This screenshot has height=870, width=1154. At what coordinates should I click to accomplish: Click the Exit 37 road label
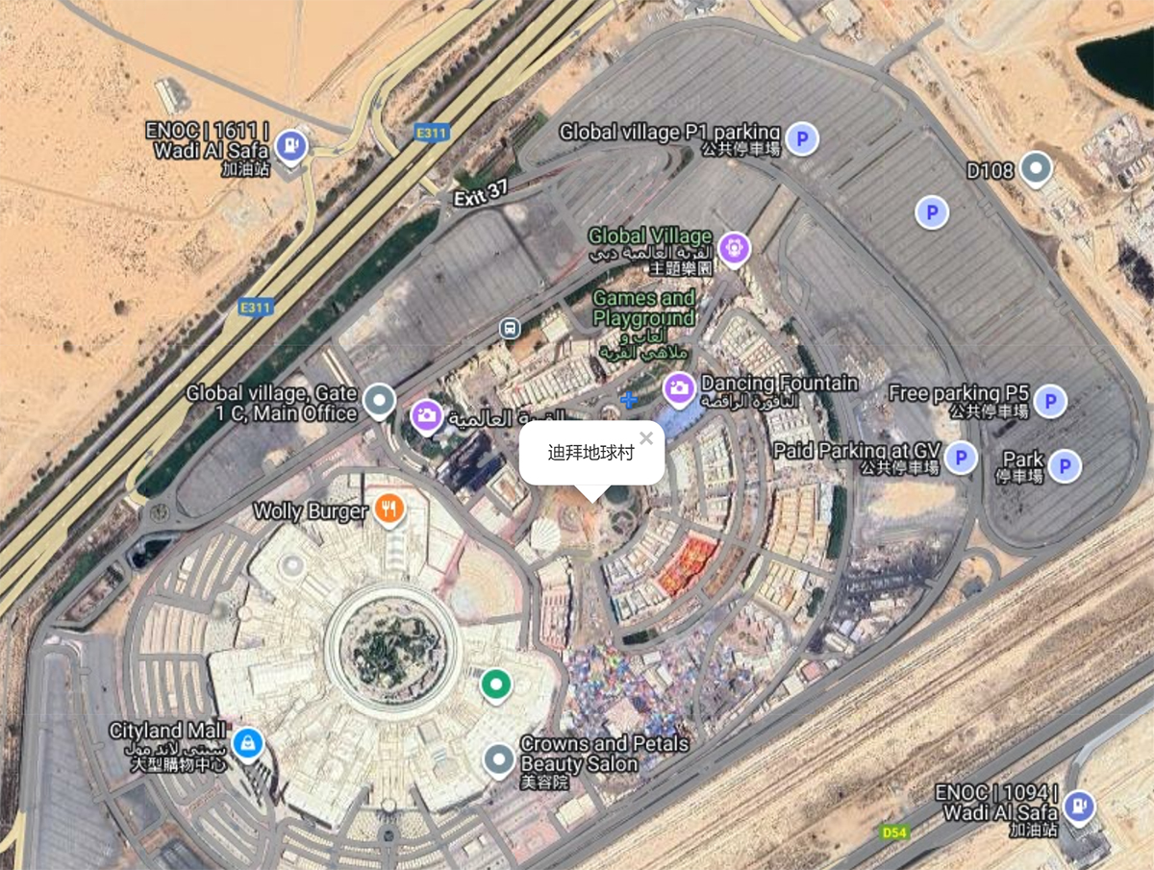coord(481,193)
